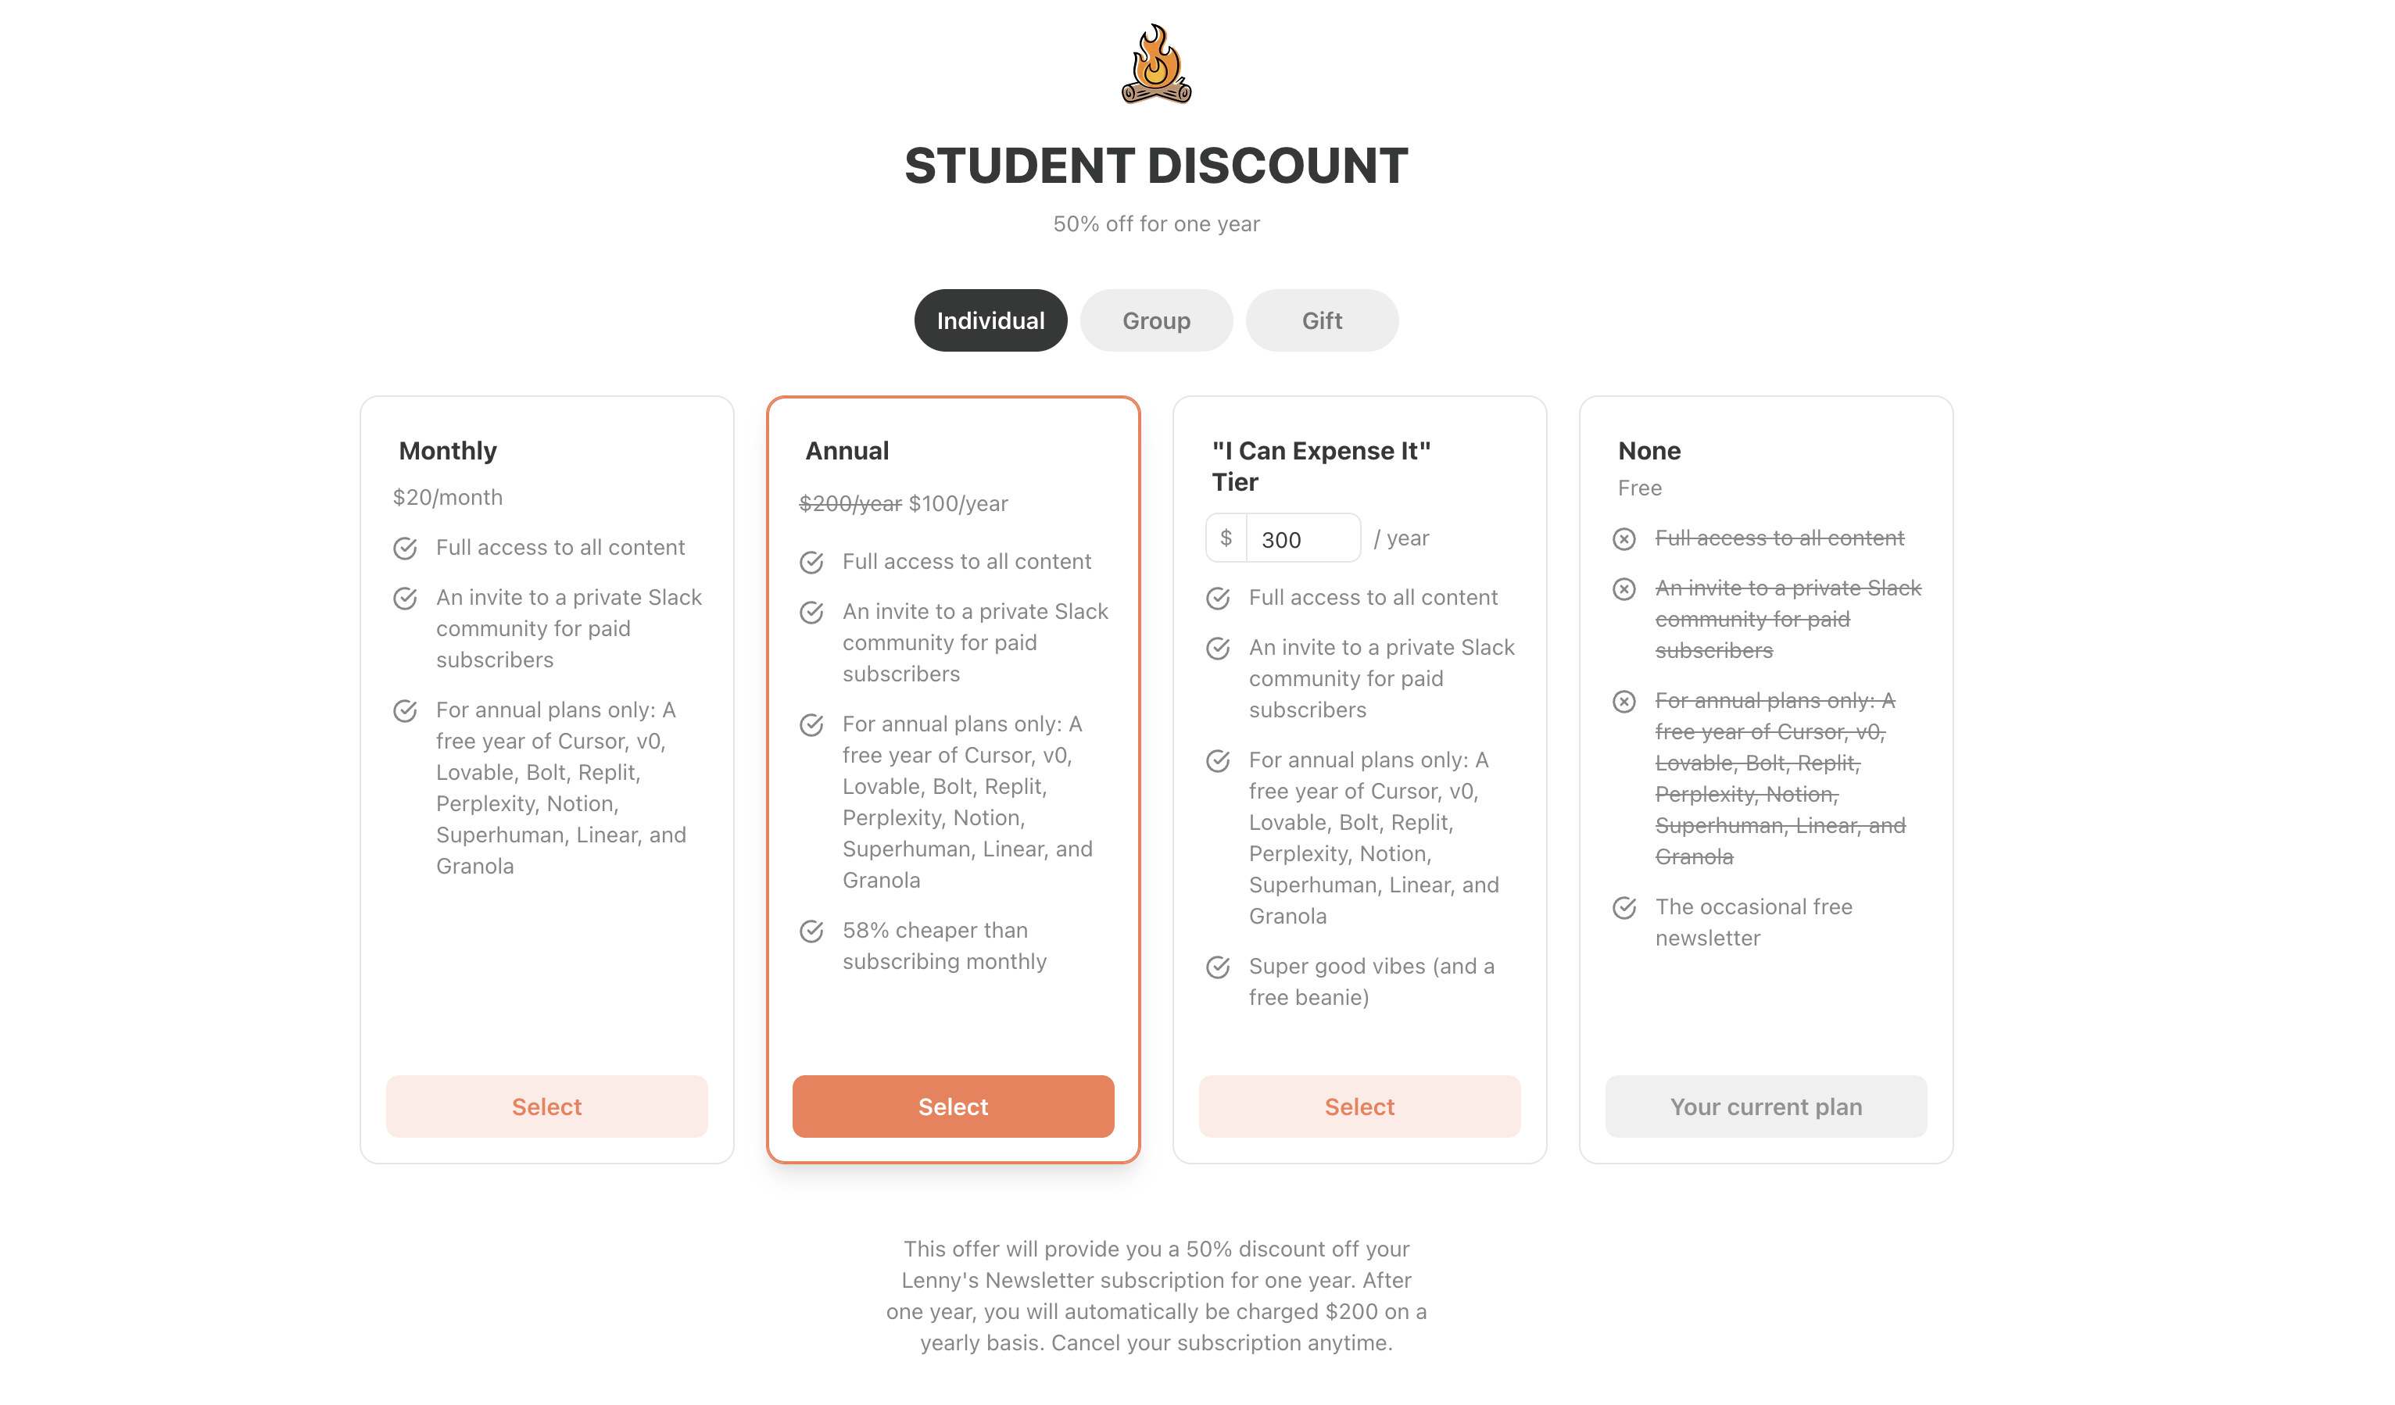Switch to the Individual tab
This screenshot has height=1405, width=2395.
click(x=990, y=320)
